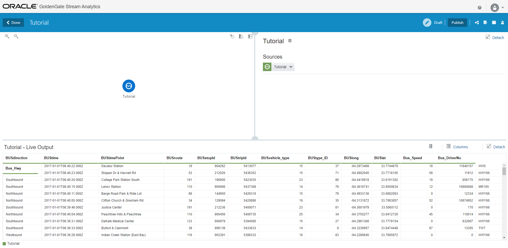
Task: Detach the Live Output table panel
Action: [496, 147]
